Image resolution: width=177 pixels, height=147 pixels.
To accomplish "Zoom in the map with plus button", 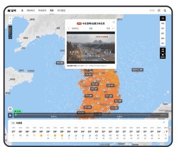I will [x=10, y=18].
